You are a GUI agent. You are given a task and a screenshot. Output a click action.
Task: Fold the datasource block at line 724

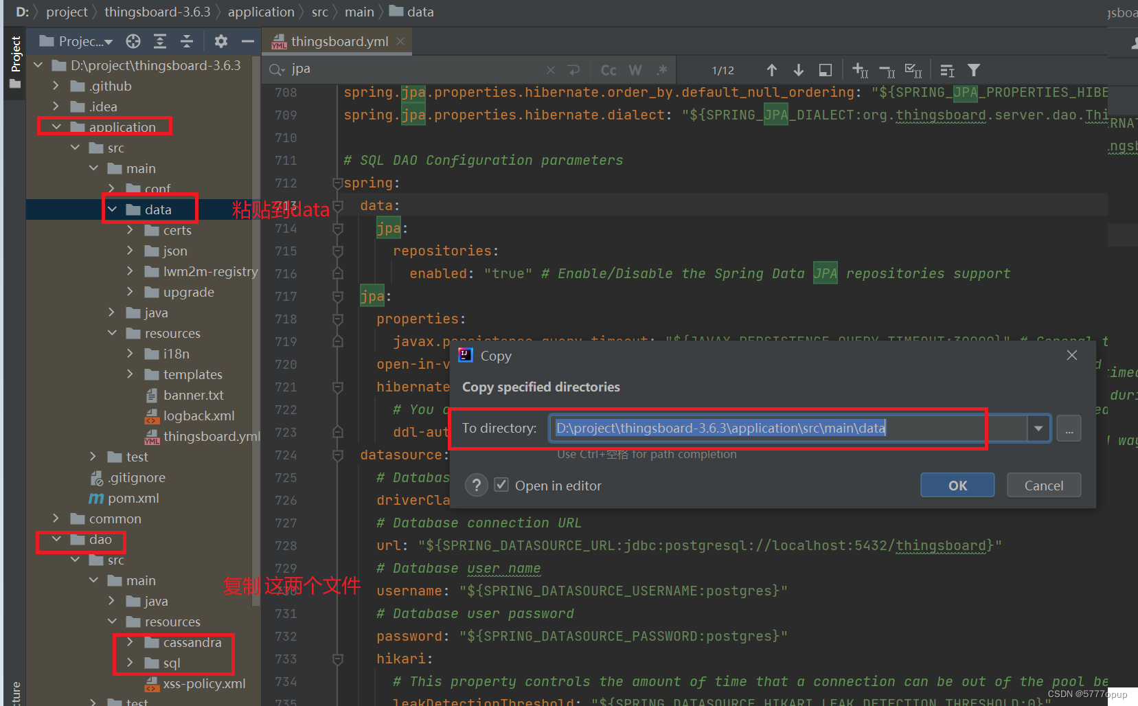click(338, 455)
